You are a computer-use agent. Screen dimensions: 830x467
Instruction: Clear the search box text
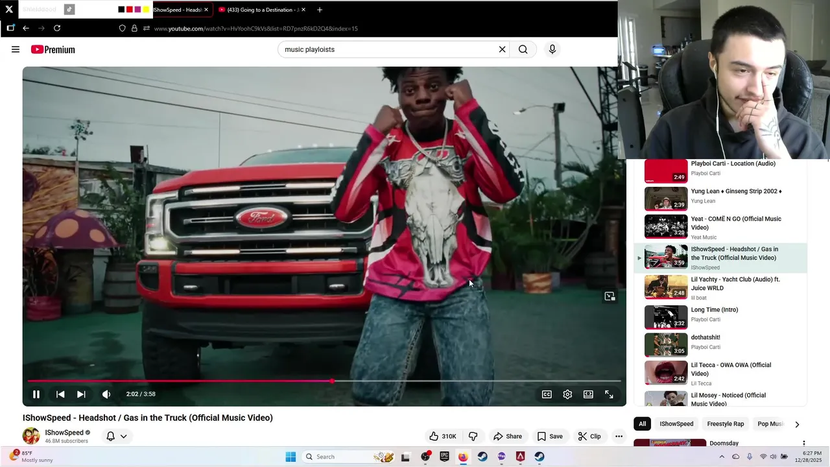pyautogui.click(x=502, y=49)
